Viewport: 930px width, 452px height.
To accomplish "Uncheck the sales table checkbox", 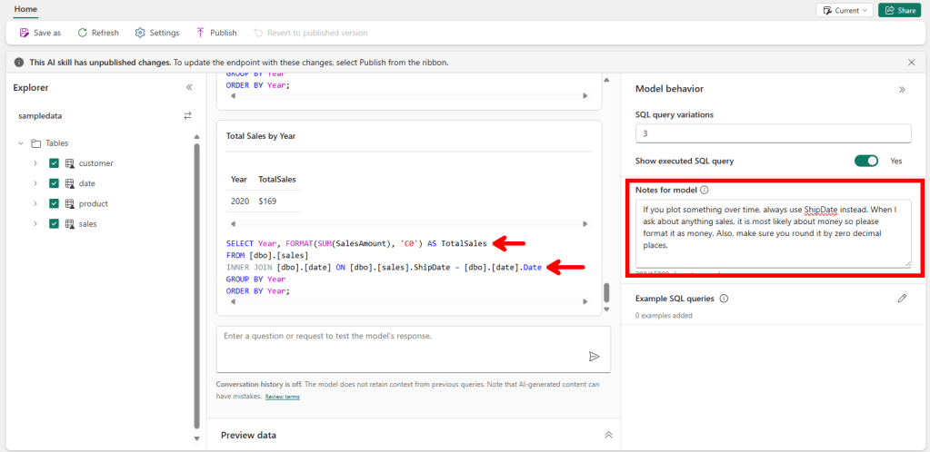I will coord(55,224).
